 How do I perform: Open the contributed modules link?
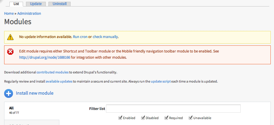point(53,72)
